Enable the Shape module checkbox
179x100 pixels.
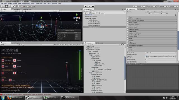tap(128, 17)
